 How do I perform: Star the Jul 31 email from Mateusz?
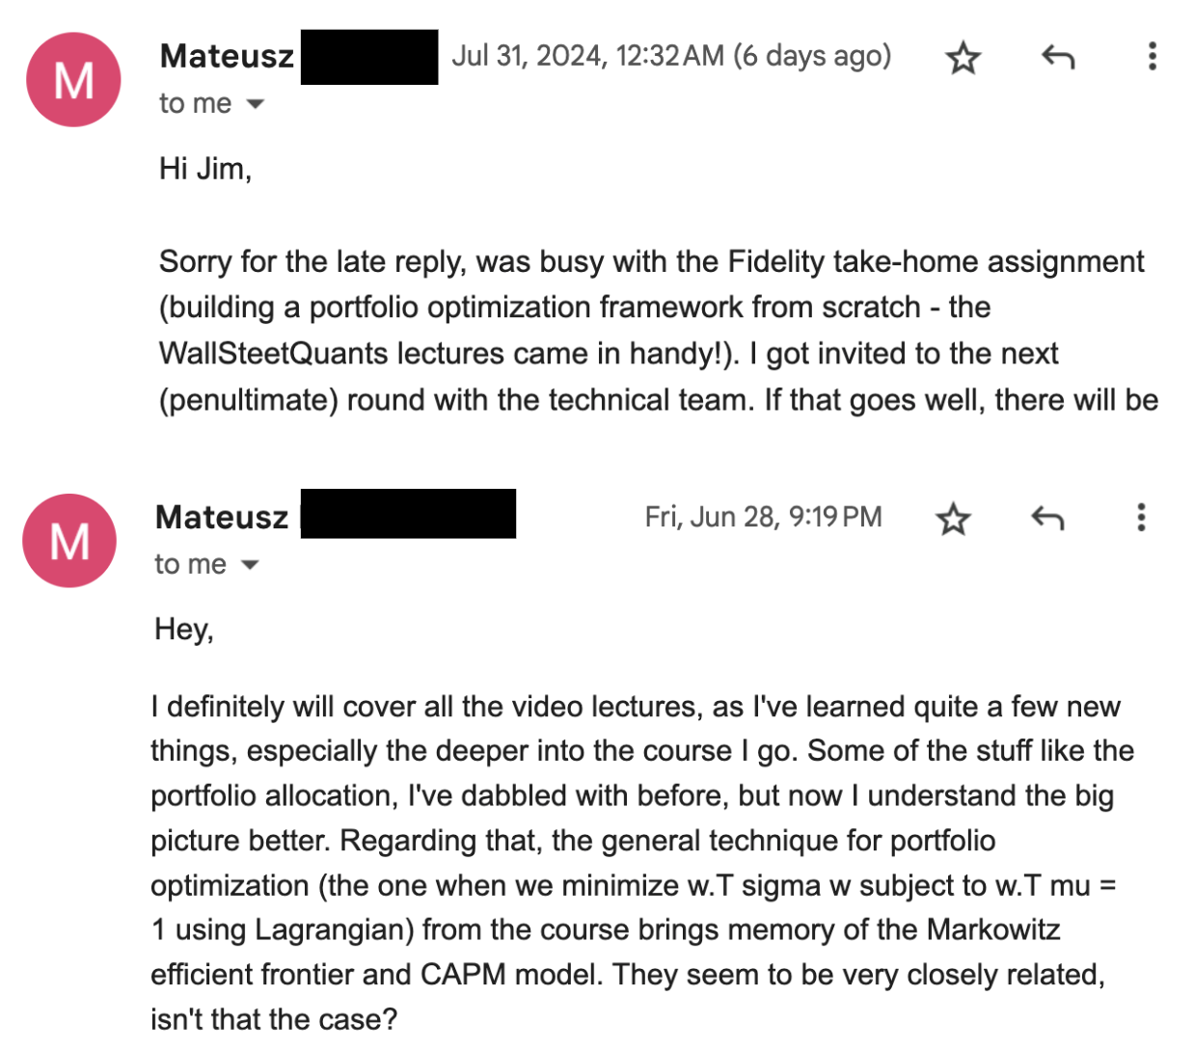click(963, 58)
